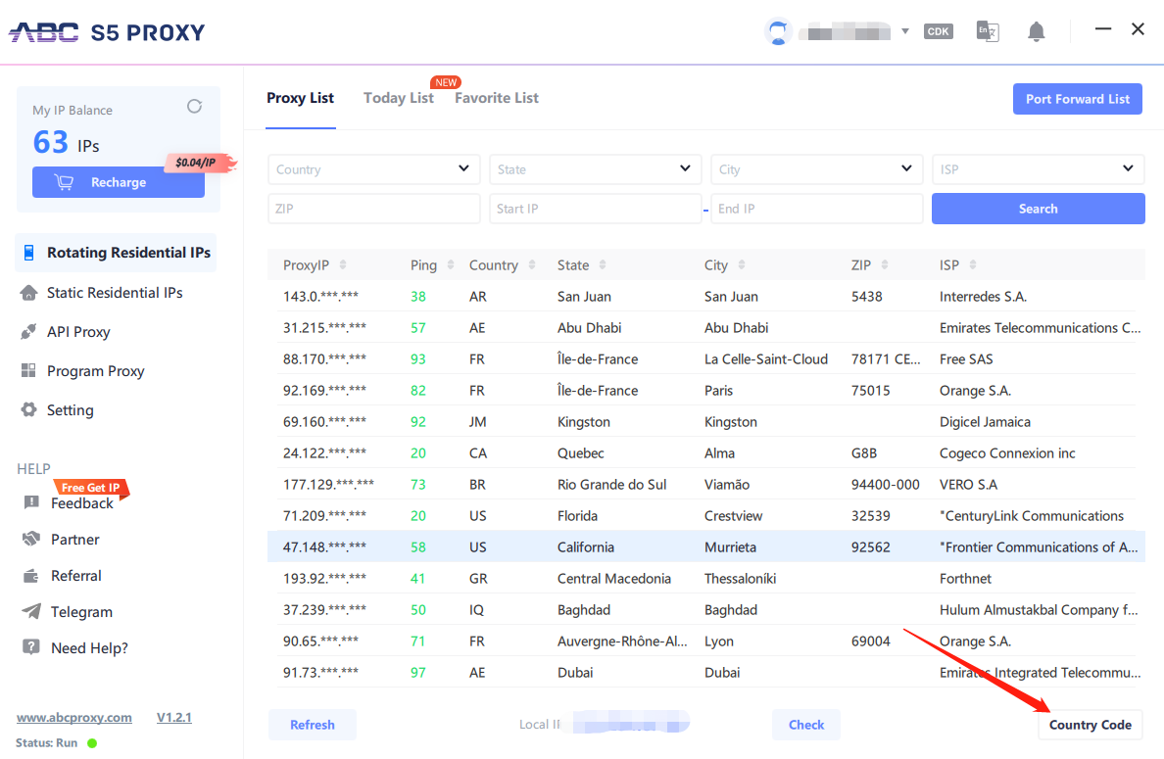Click the 37.239.***.*** Baghdad row

click(x=706, y=609)
